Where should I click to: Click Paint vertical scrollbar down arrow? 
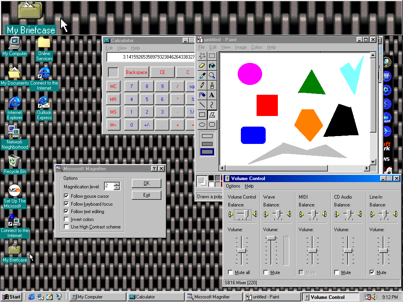pyautogui.click(x=373, y=162)
